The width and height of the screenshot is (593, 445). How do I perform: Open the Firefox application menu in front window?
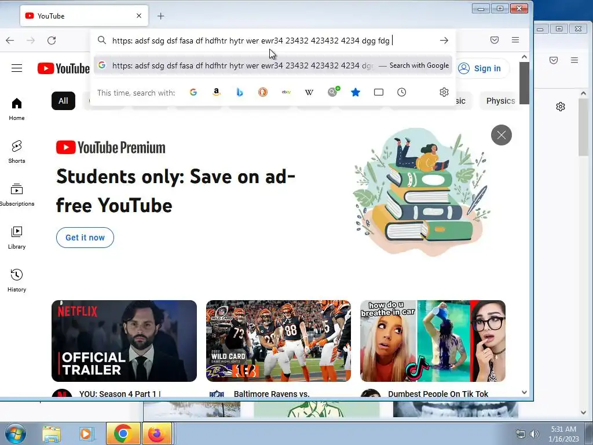tap(515, 40)
